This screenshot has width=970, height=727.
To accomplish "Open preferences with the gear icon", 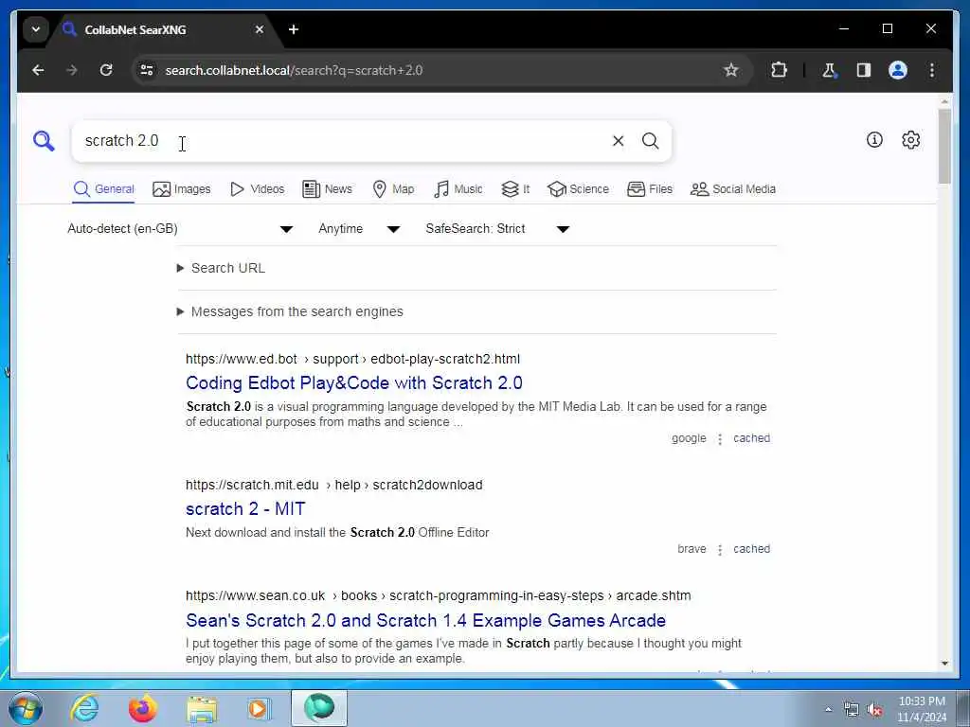I will 910,140.
